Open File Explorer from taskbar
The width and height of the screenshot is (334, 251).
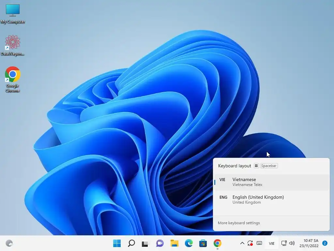click(174, 243)
